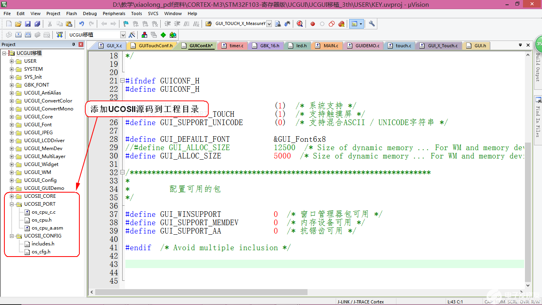Image resolution: width=542 pixels, height=305 pixels.
Task: Open the Project menu
Action: (54, 14)
